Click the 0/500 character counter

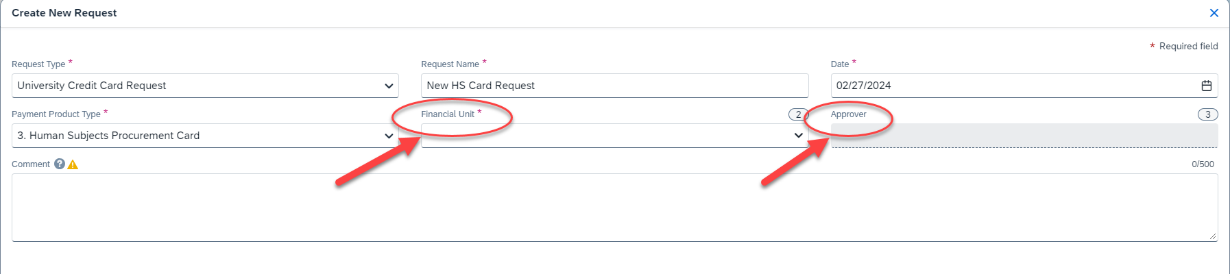click(1203, 164)
